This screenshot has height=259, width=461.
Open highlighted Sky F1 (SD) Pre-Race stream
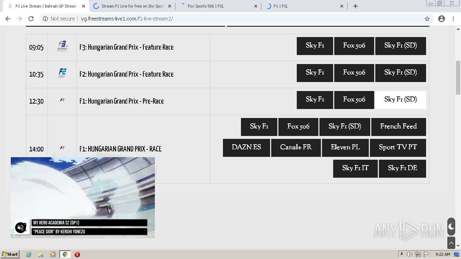400,100
